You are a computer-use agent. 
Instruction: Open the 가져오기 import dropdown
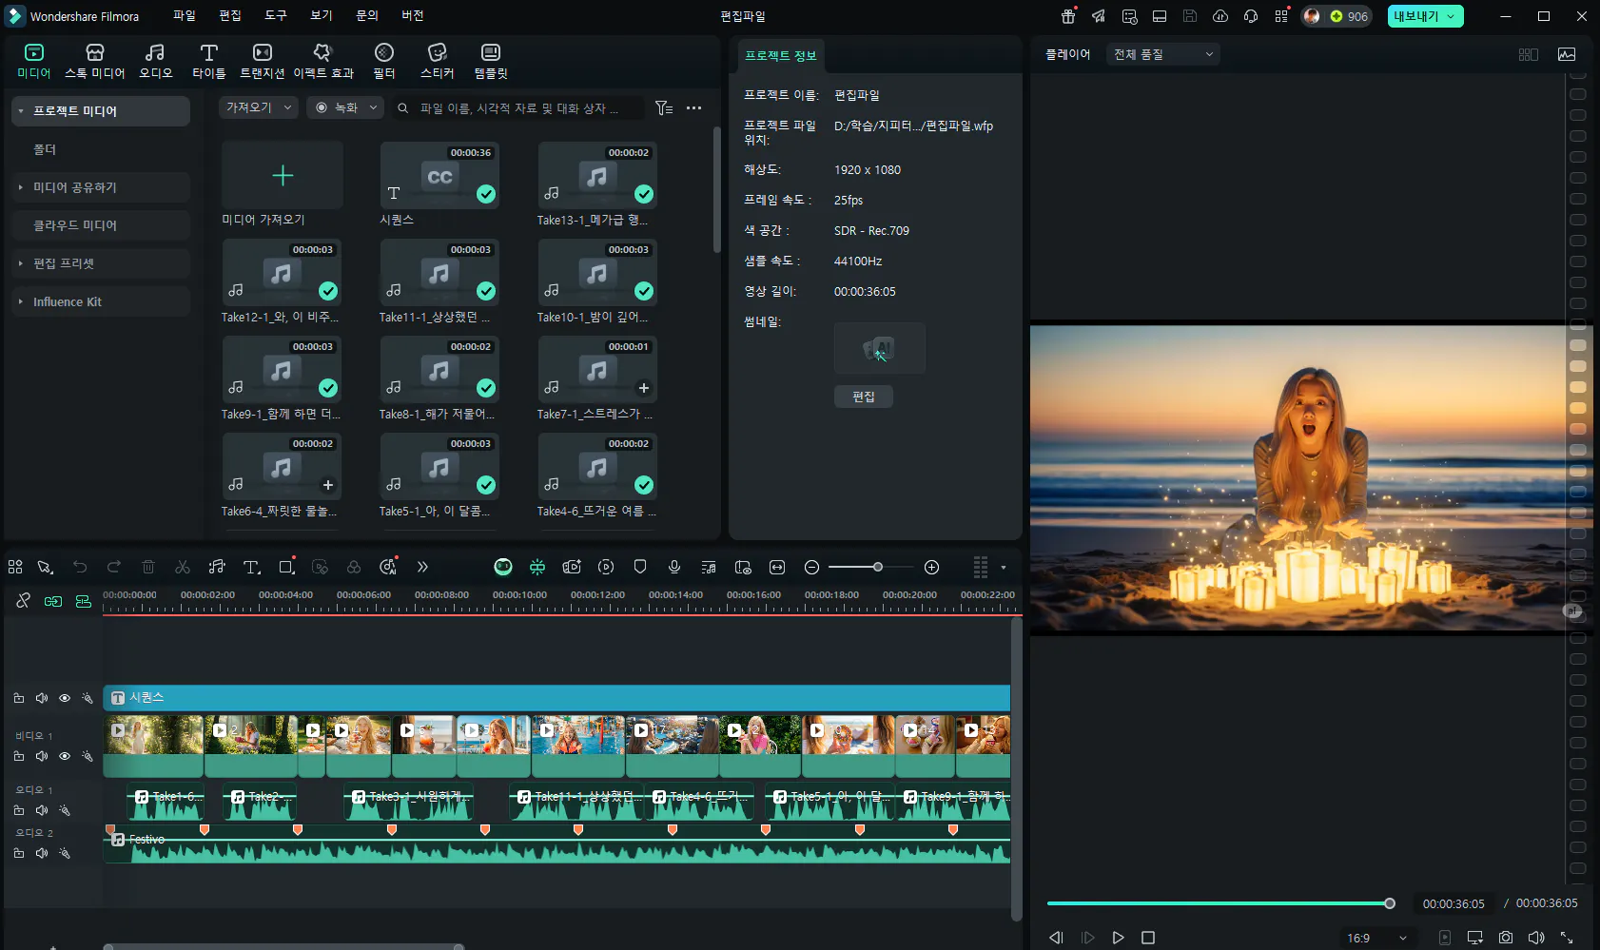[259, 108]
